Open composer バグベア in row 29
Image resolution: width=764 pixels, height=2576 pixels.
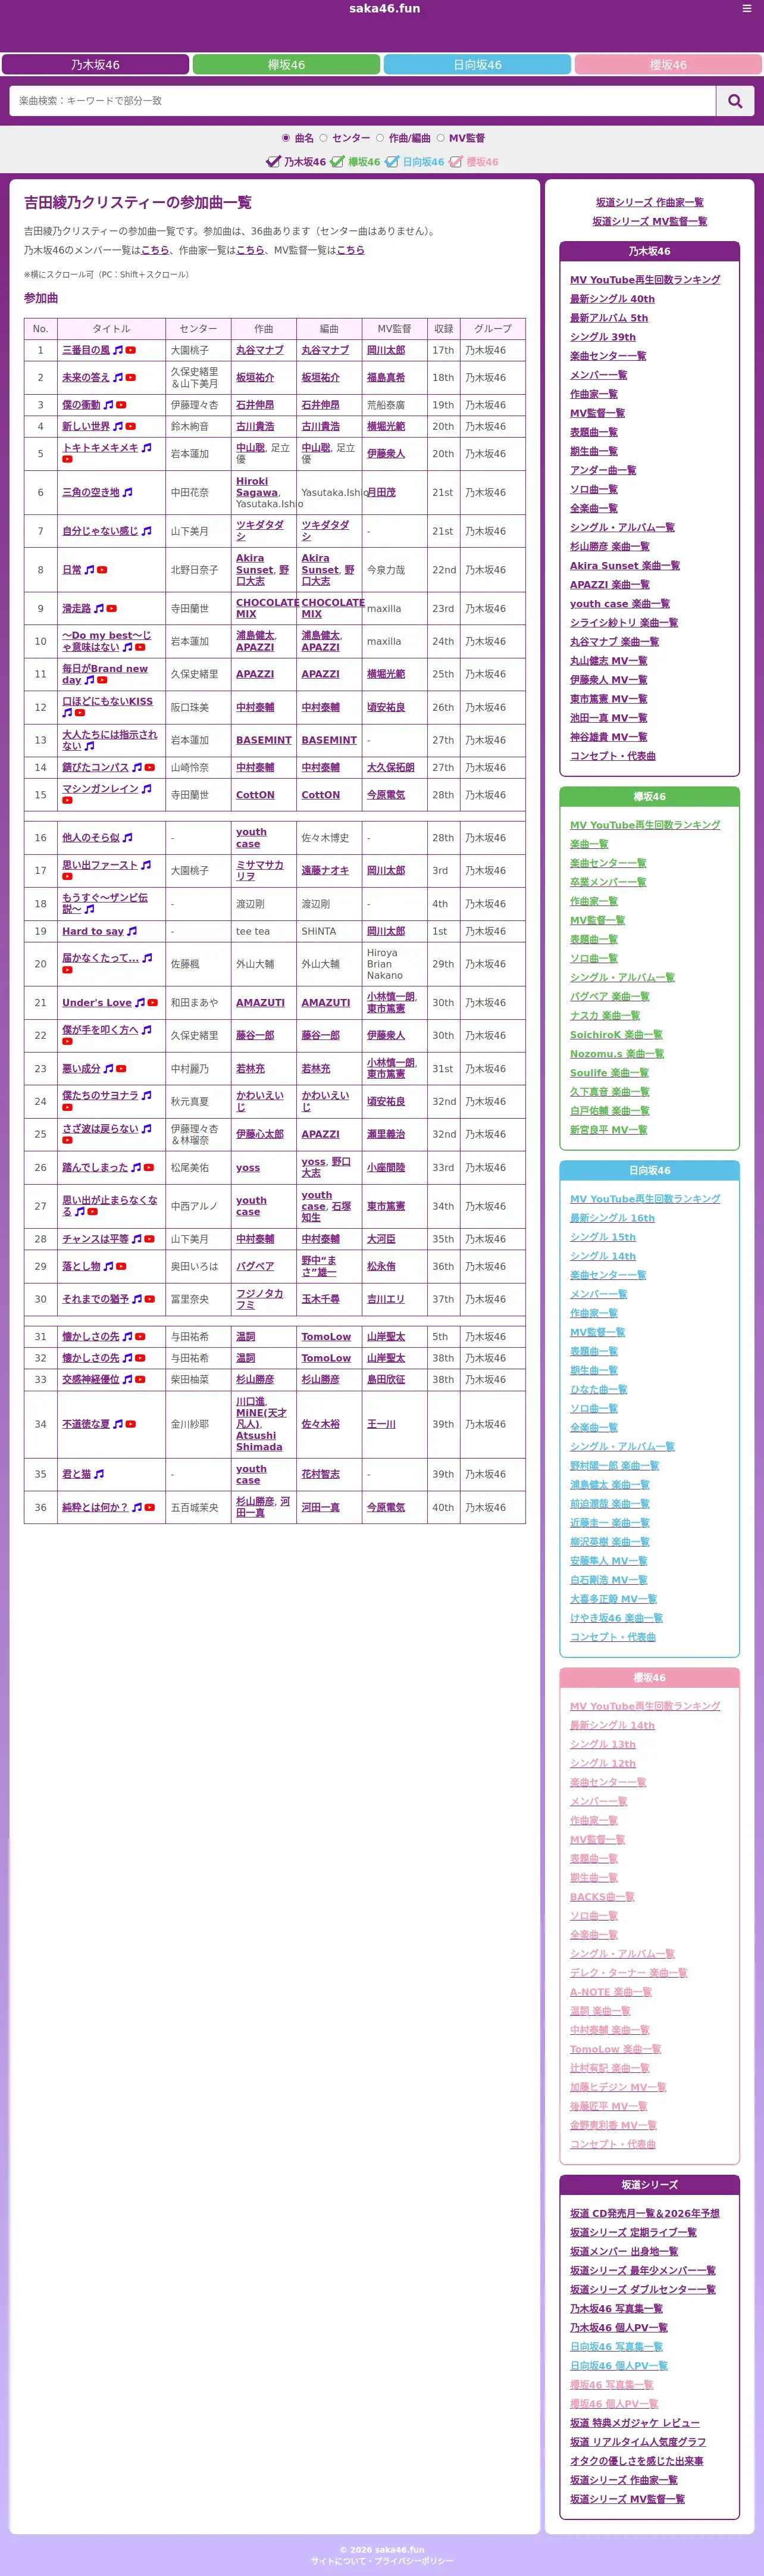pyautogui.click(x=255, y=1266)
